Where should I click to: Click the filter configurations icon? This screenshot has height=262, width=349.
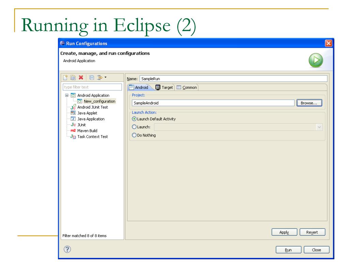[x=100, y=77]
